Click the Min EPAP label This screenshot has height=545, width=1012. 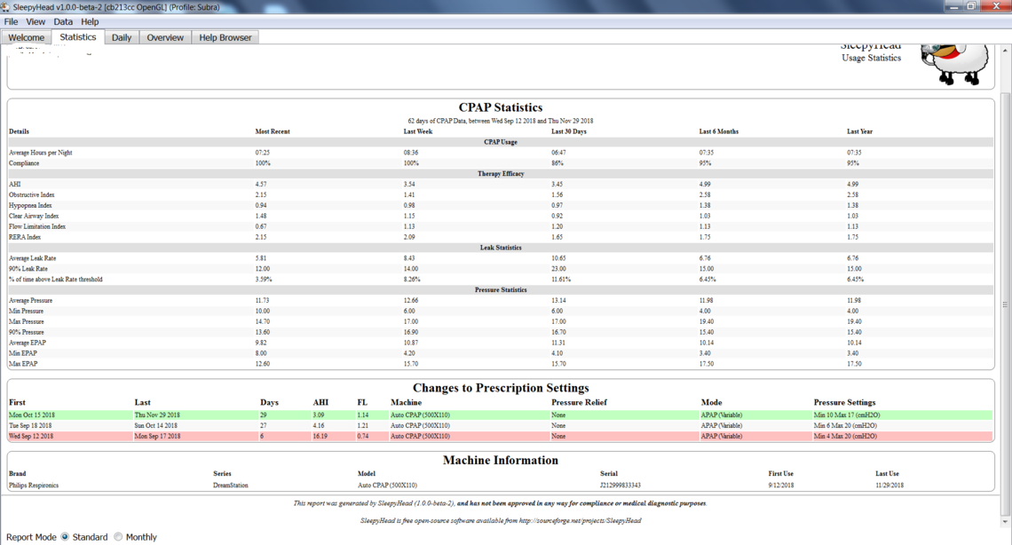coord(23,353)
